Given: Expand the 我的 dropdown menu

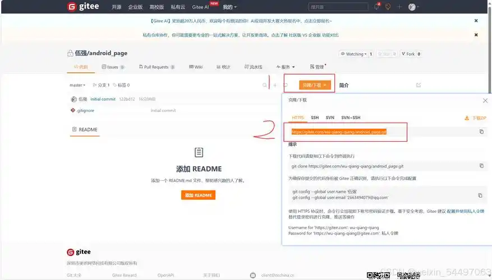Looking at the screenshot, I should pos(229,7).
